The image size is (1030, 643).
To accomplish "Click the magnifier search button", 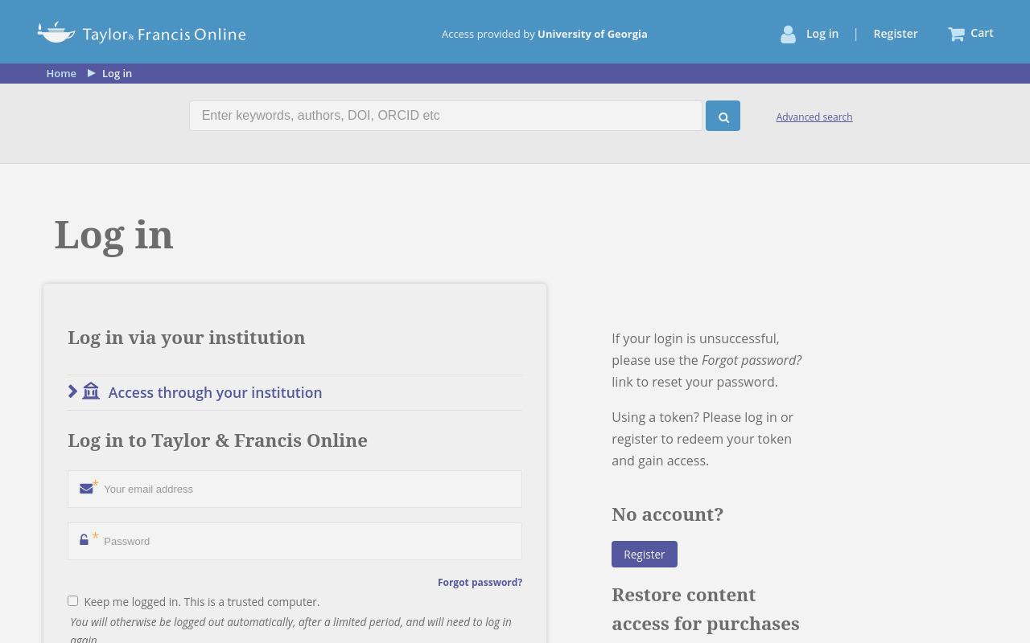I will 723,117.
